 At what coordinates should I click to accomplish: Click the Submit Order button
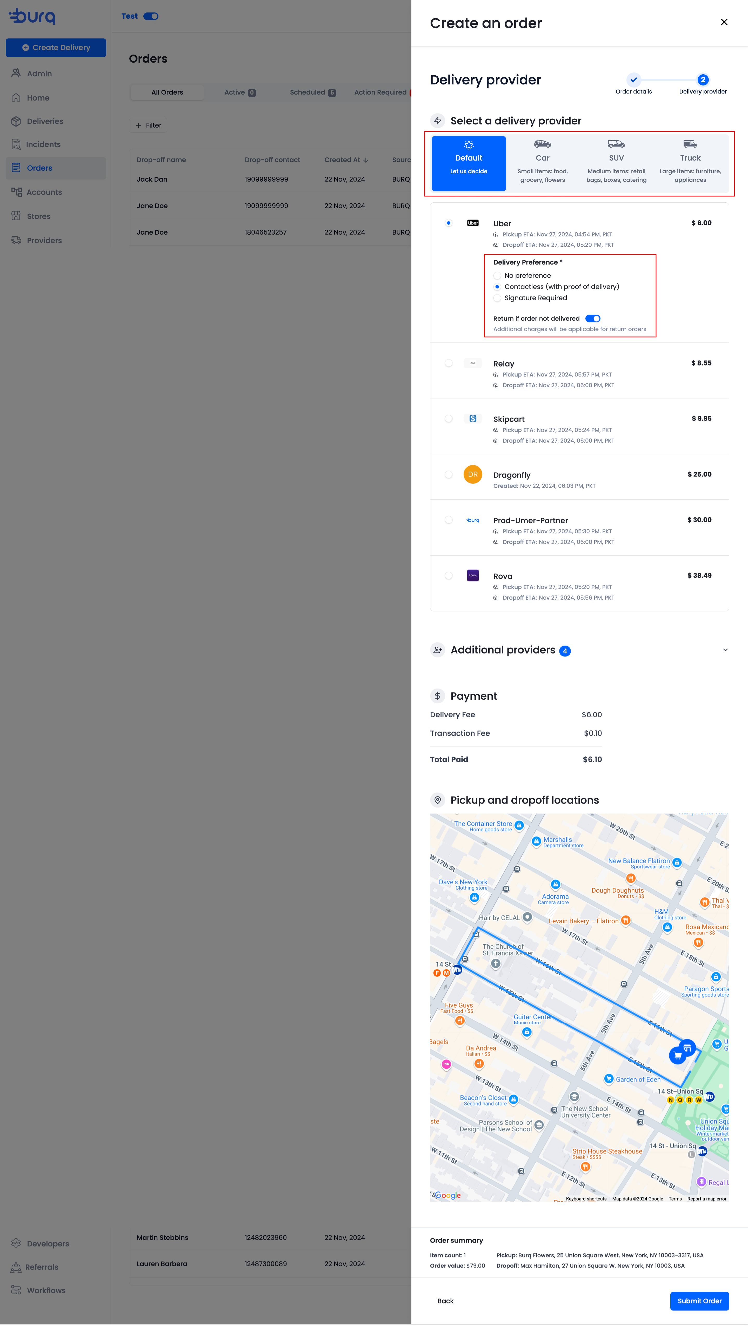(x=699, y=1301)
